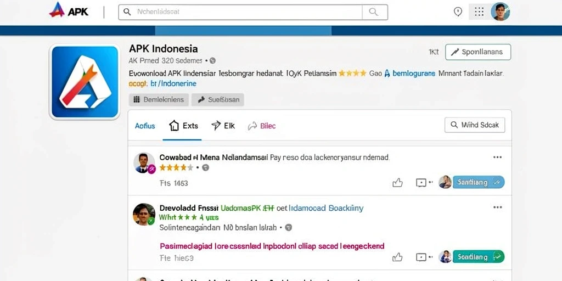The height and width of the screenshot is (281, 562).
Task: Click the star rating in the app description
Action: [352, 74]
